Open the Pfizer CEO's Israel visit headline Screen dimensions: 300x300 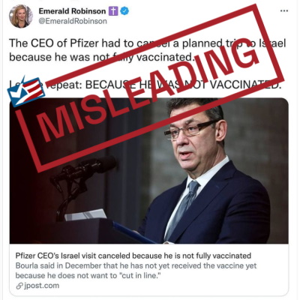133,256
